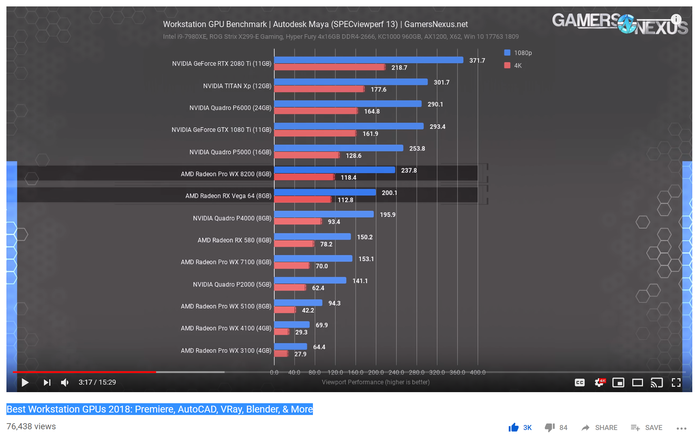
Task: Dislike the video with thumbs down
Action: point(550,427)
